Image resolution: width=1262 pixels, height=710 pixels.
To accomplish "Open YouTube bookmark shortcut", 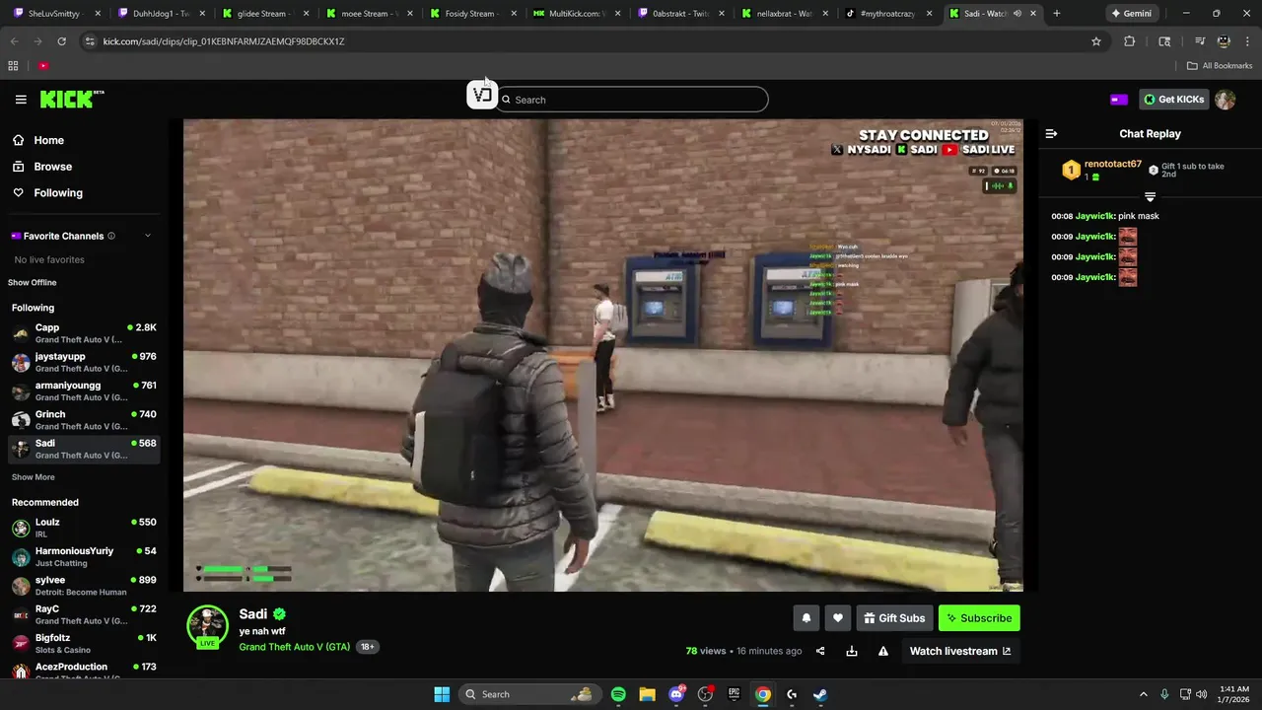I will [43, 66].
